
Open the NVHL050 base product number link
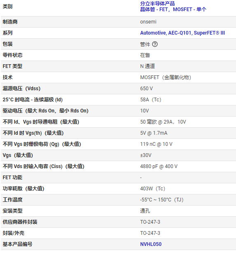pyautogui.click(x=151, y=244)
